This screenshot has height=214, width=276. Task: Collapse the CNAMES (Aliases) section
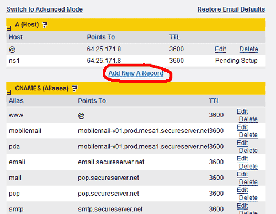click(x=9, y=92)
